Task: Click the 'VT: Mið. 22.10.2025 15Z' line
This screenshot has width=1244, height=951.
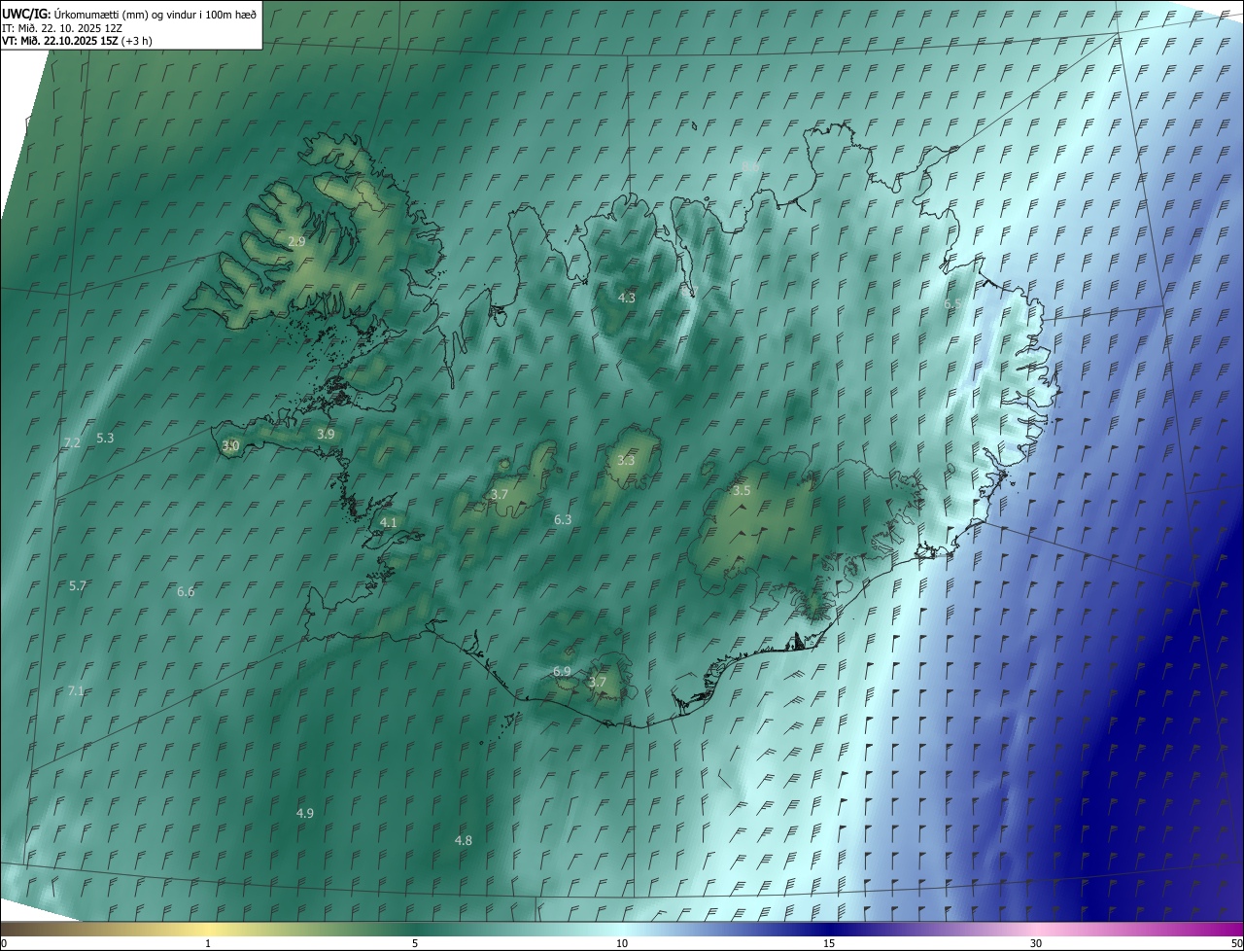Action: [77, 41]
